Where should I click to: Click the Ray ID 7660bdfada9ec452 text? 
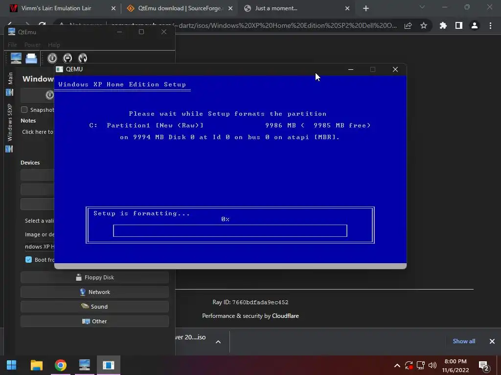coord(250,302)
